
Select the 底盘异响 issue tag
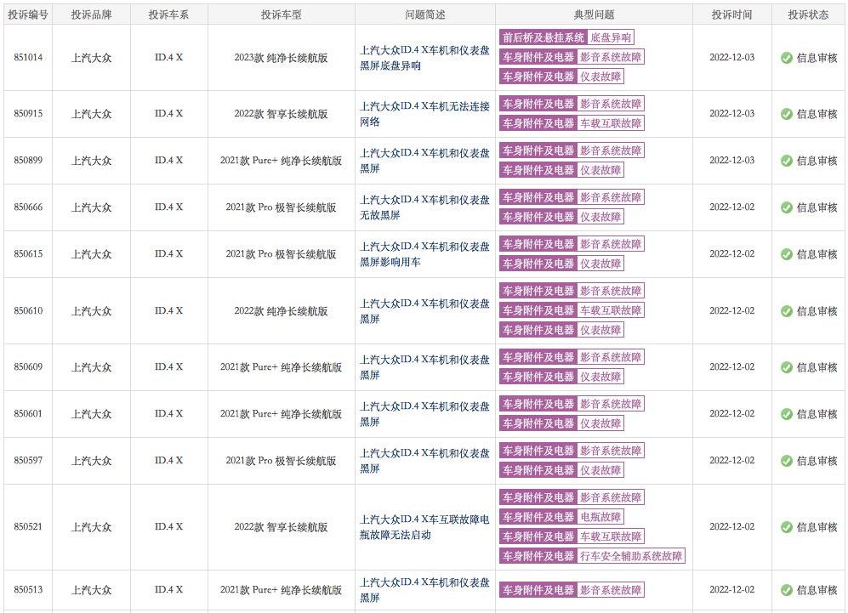click(x=611, y=37)
